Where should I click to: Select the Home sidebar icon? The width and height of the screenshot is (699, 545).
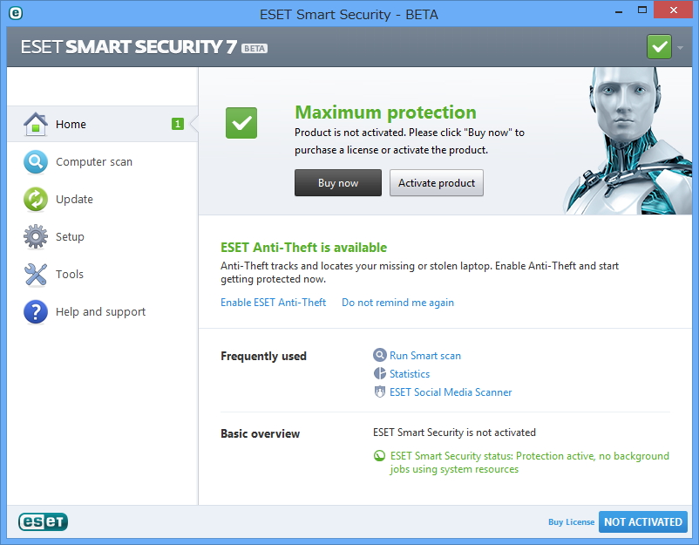click(x=35, y=124)
